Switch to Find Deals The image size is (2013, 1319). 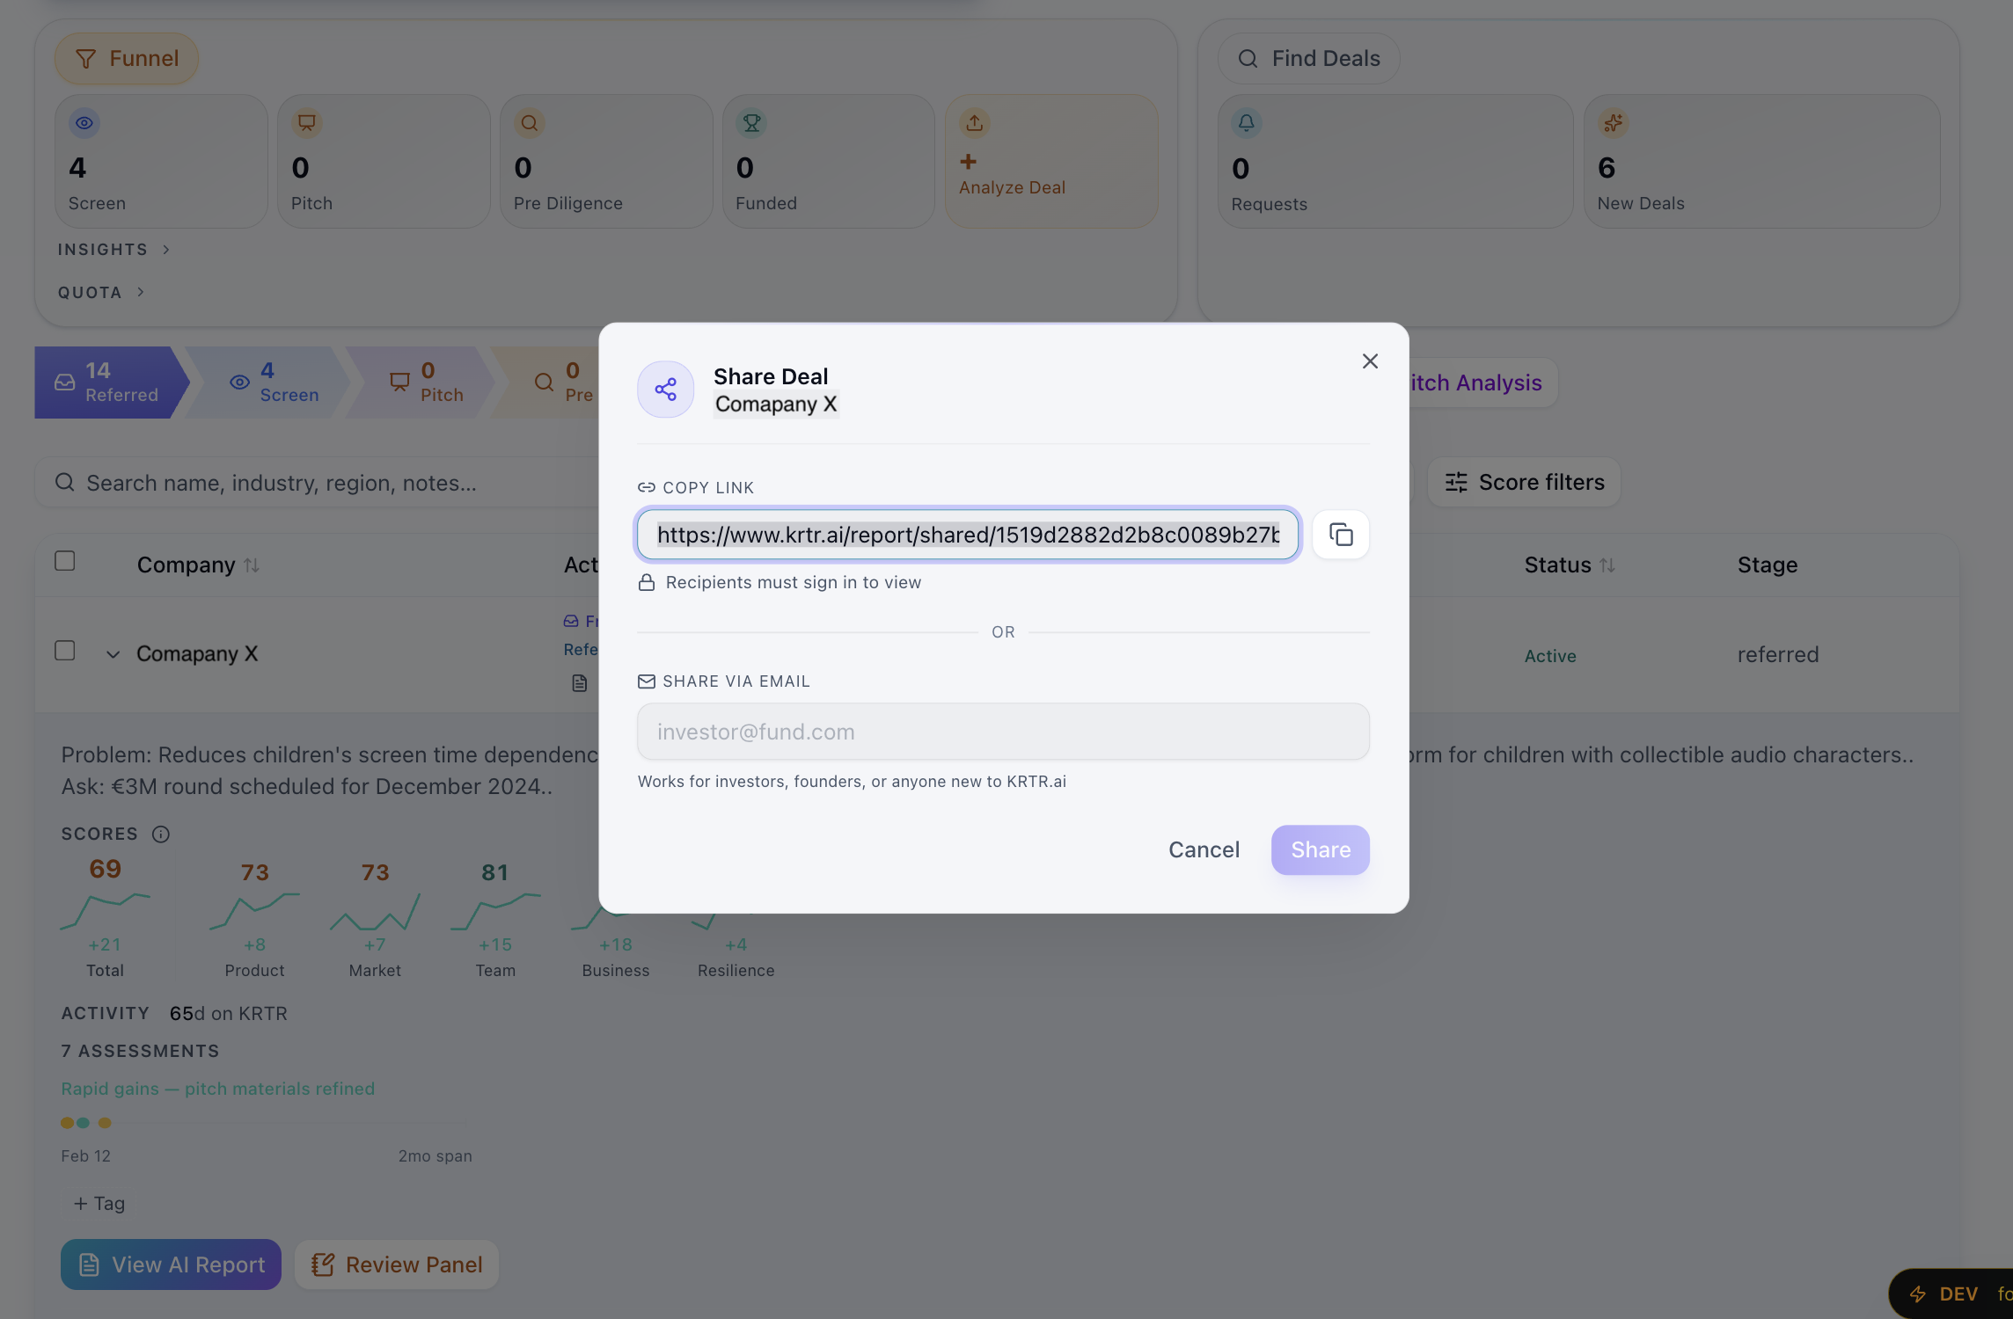pos(1308,58)
